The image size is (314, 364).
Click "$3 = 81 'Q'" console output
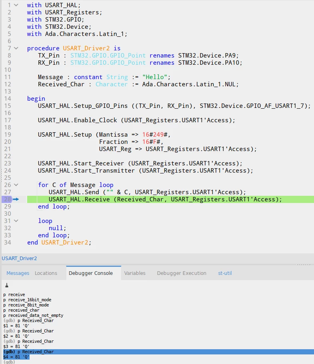coord(16,346)
